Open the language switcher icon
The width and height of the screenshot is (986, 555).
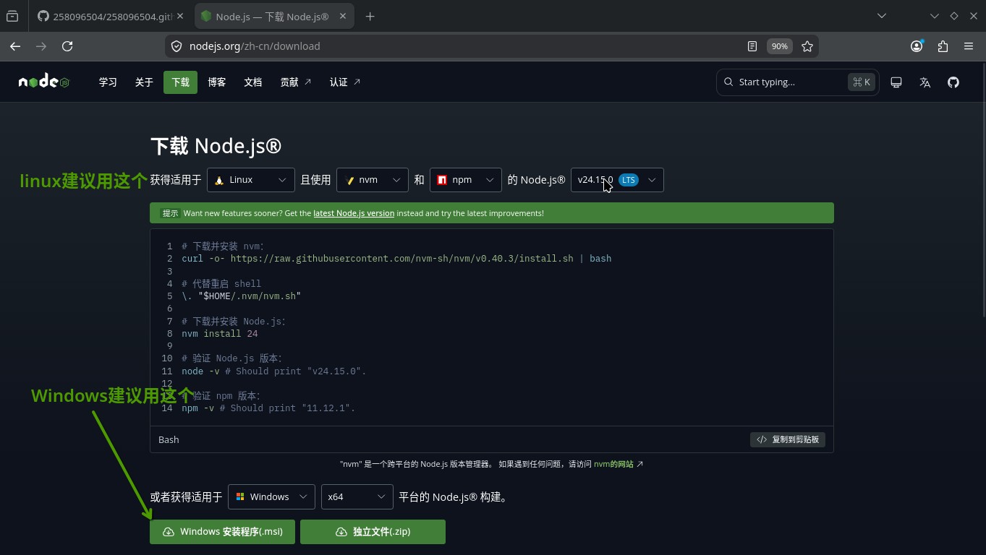pos(925,82)
